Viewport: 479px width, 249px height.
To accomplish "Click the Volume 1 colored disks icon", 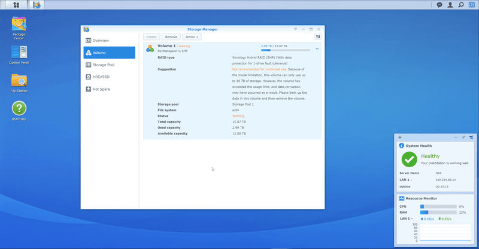I will (150, 48).
